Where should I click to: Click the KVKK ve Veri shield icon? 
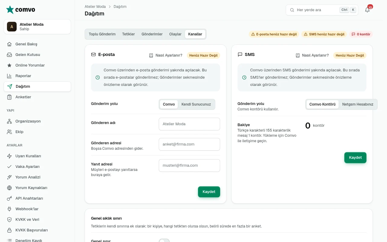[x=9, y=220]
